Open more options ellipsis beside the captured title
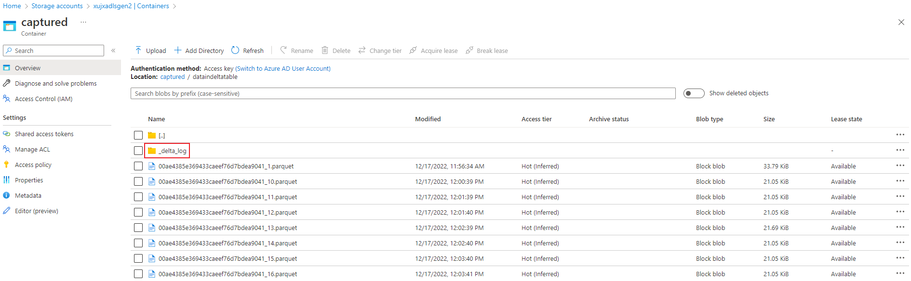 coord(83,22)
